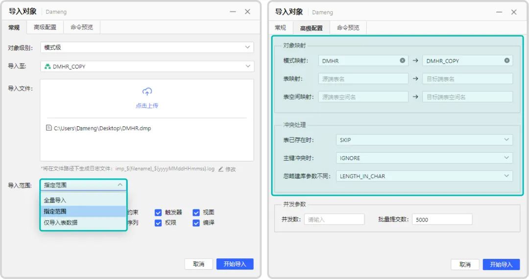529x279 pixels.
Task: Select 仅导入表数据 from the dropdown list
Action: [x=83, y=222]
